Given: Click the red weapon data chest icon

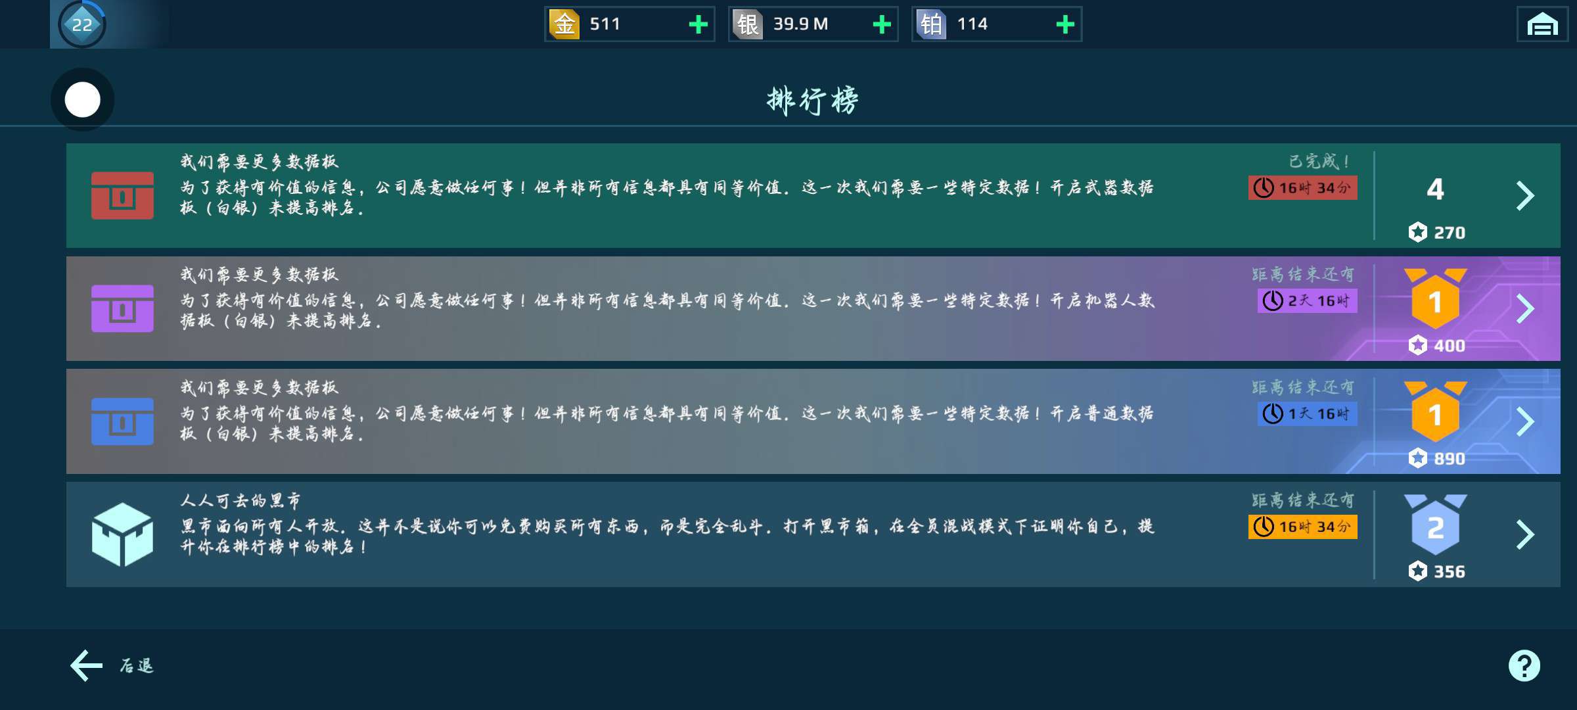Looking at the screenshot, I should (x=122, y=195).
